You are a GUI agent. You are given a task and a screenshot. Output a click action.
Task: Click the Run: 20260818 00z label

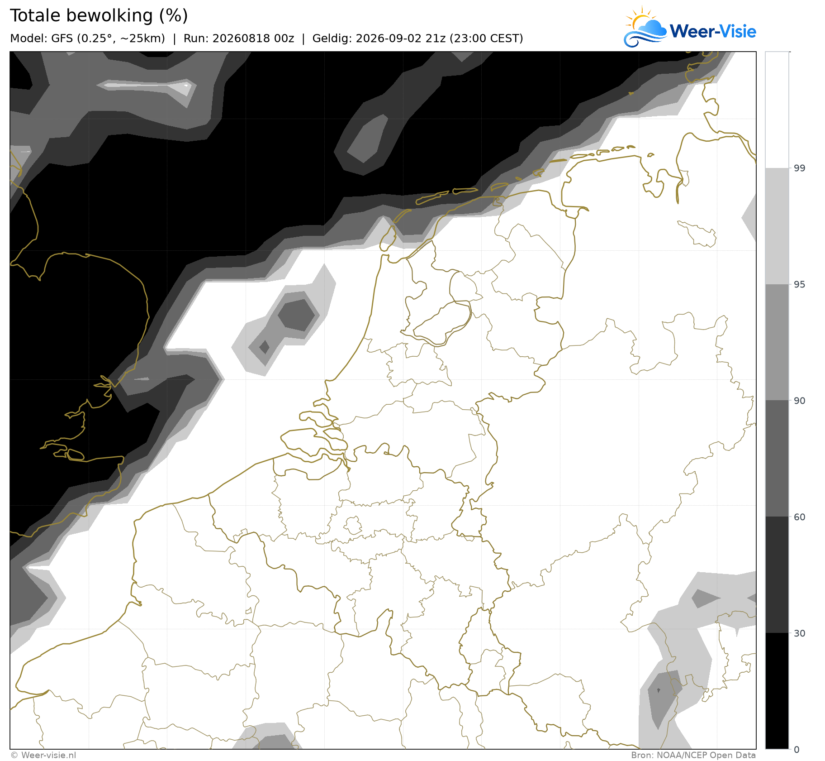(239, 38)
